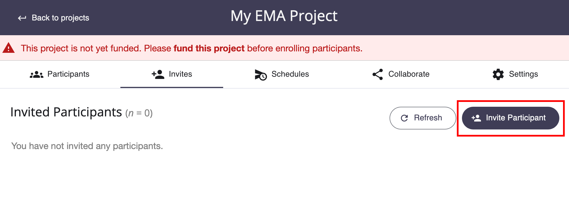This screenshot has width=569, height=201.
Task: Click the Schedules send-clock icon
Action: tap(261, 75)
